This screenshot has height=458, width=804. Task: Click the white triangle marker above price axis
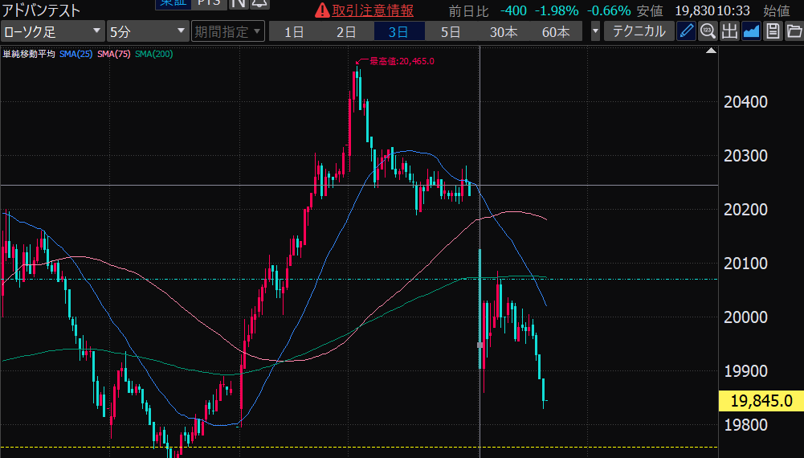710,51
